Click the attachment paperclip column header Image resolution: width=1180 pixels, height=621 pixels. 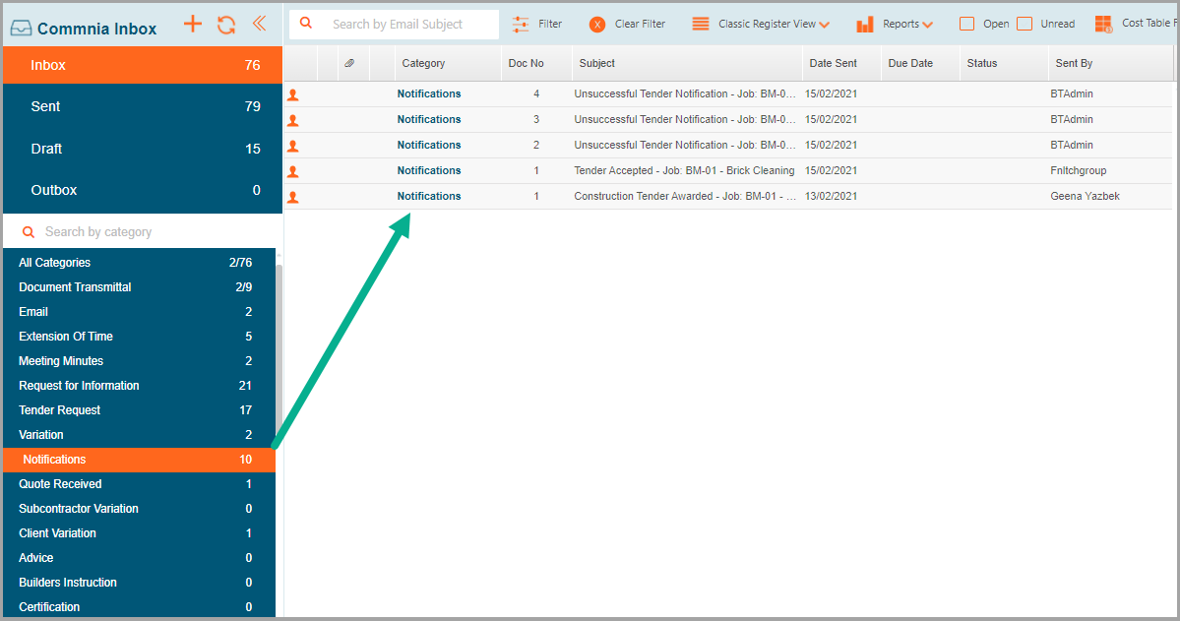point(349,63)
